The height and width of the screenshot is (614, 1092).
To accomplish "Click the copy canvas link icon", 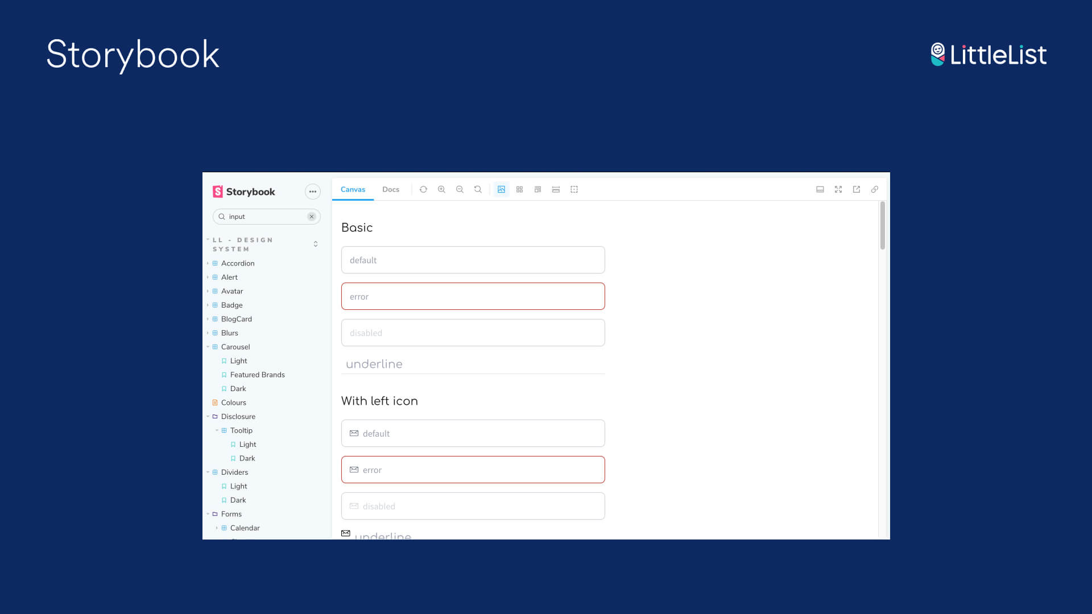I will (x=875, y=189).
